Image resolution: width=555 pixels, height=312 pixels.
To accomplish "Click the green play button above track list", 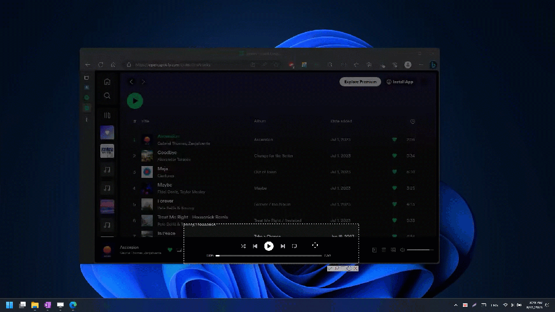I will tap(135, 101).
